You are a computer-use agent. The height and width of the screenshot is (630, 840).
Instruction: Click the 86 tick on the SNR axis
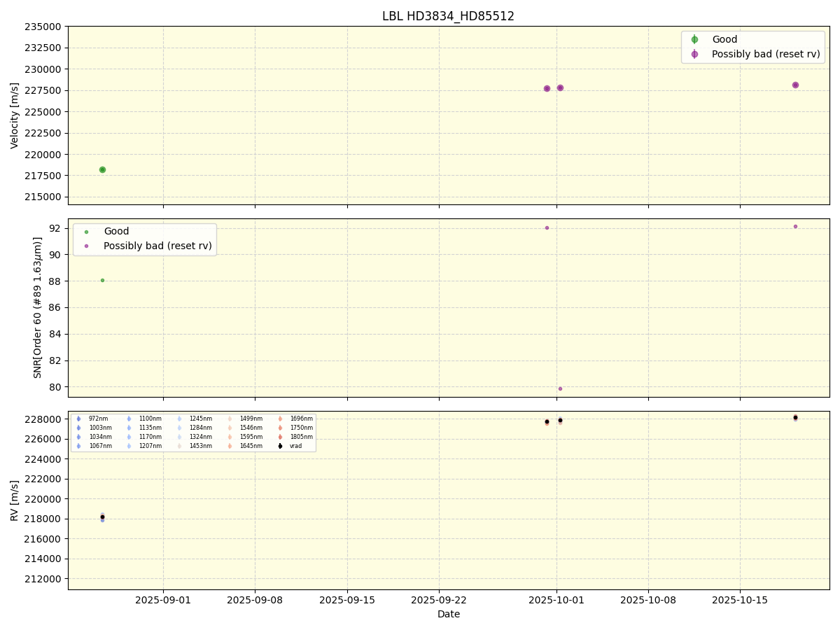point(56,307)
